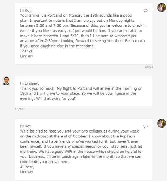Flag the message about arrival via Portland
167x181 pixels.
pyautogui.click(x=146, y=11)
